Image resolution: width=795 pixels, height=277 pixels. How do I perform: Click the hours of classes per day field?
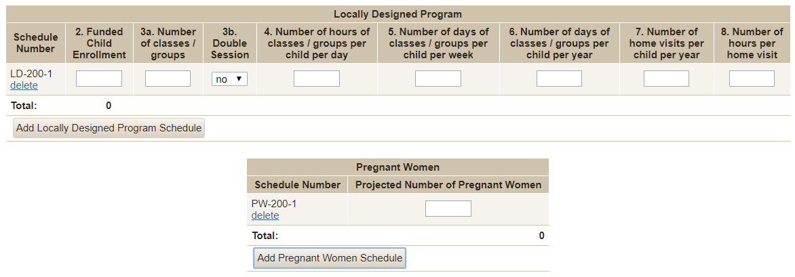coord(316,79)
